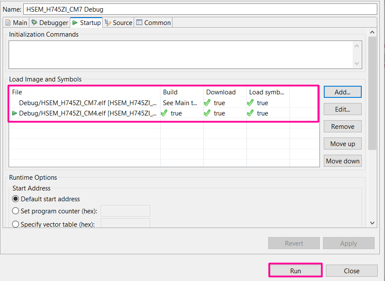385x281 pixels.
Task: Click the panel scrollbar down arrow
Action: coord(372,223)
